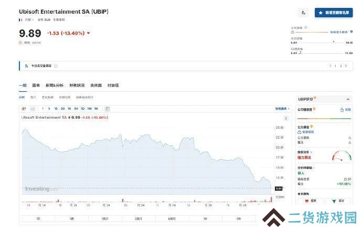Set chart interval to 1 minute

(42, 109)
